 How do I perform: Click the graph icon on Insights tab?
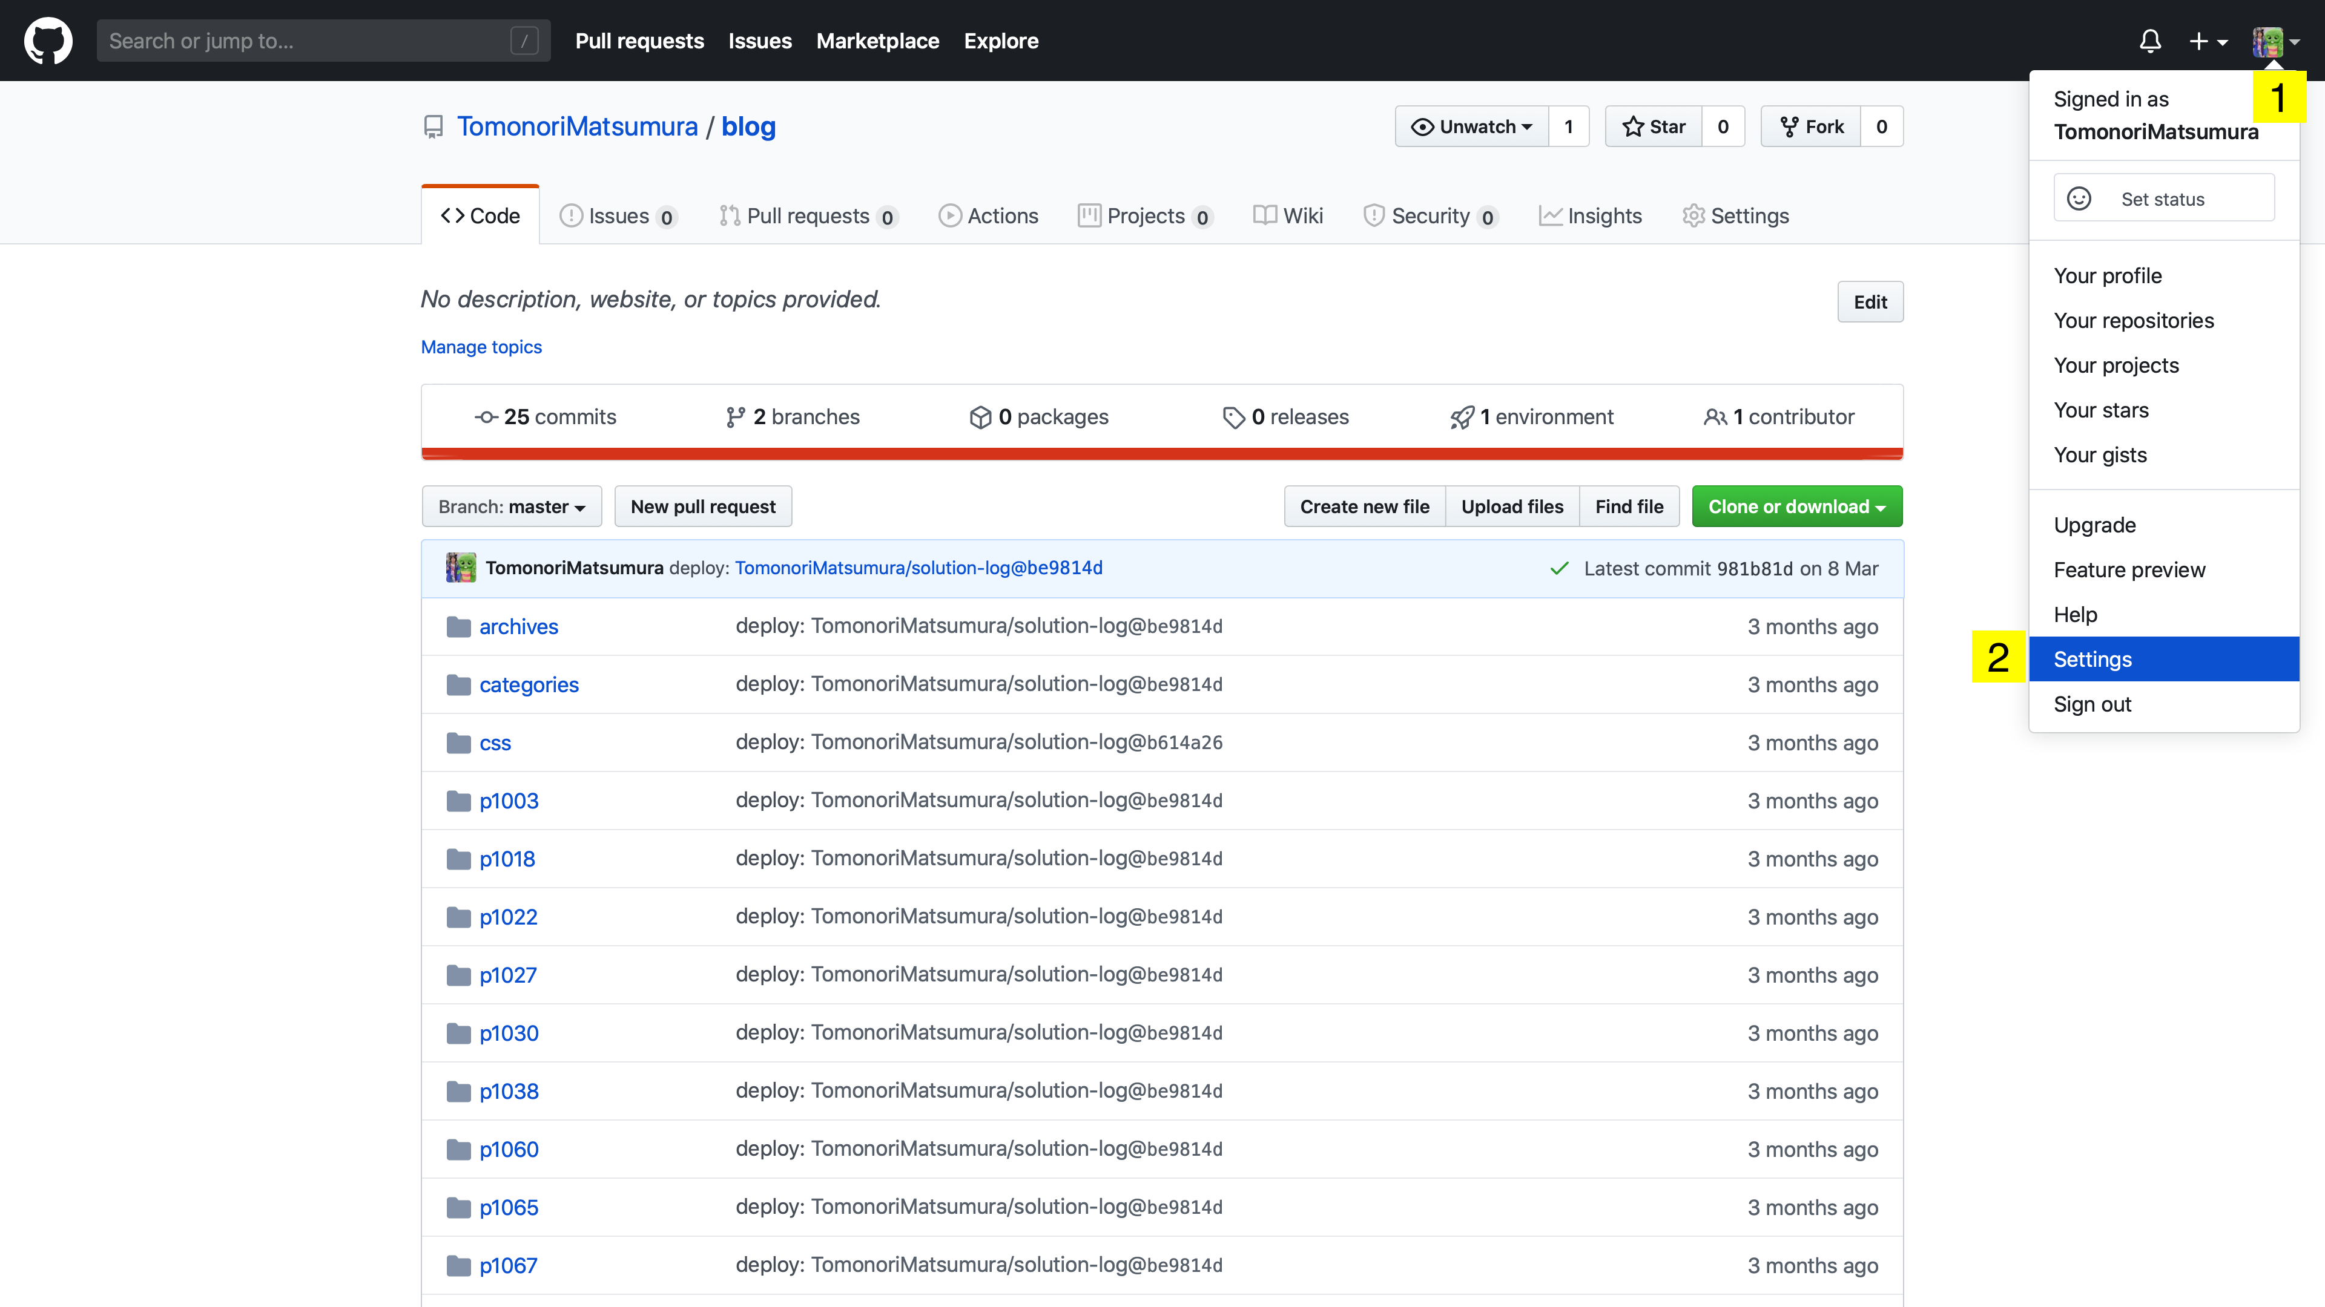[x=1550, y=215]
